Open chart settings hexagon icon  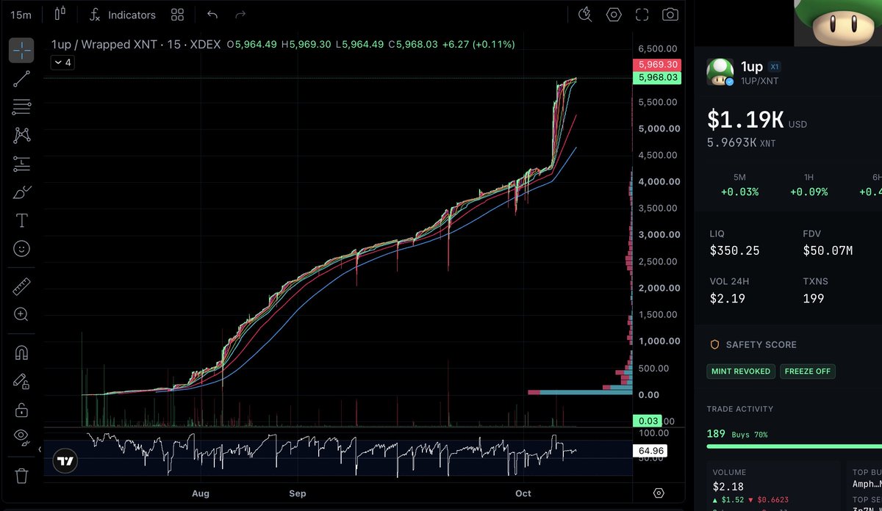tap(614, 15)
